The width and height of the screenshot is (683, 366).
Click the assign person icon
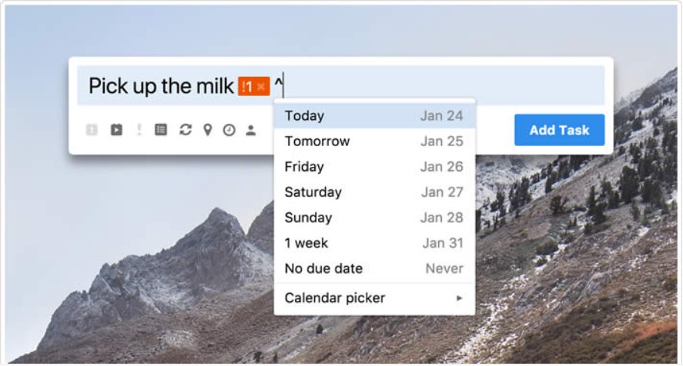(250, 130)
